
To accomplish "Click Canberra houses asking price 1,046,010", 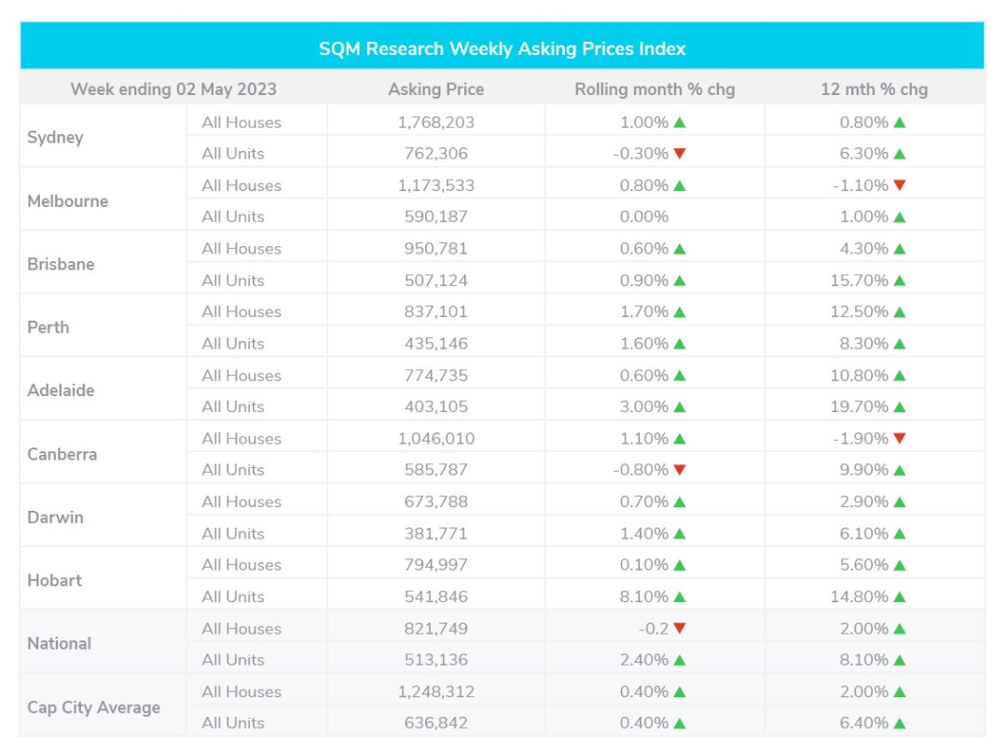I will coord(436,438).
